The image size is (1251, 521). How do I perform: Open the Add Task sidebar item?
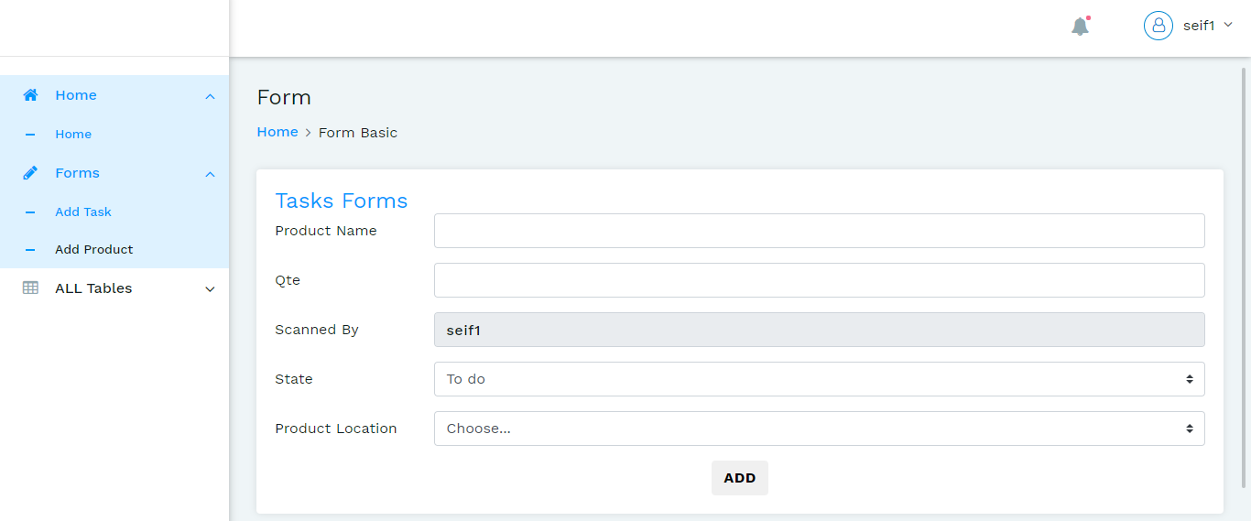coord(83,212)
